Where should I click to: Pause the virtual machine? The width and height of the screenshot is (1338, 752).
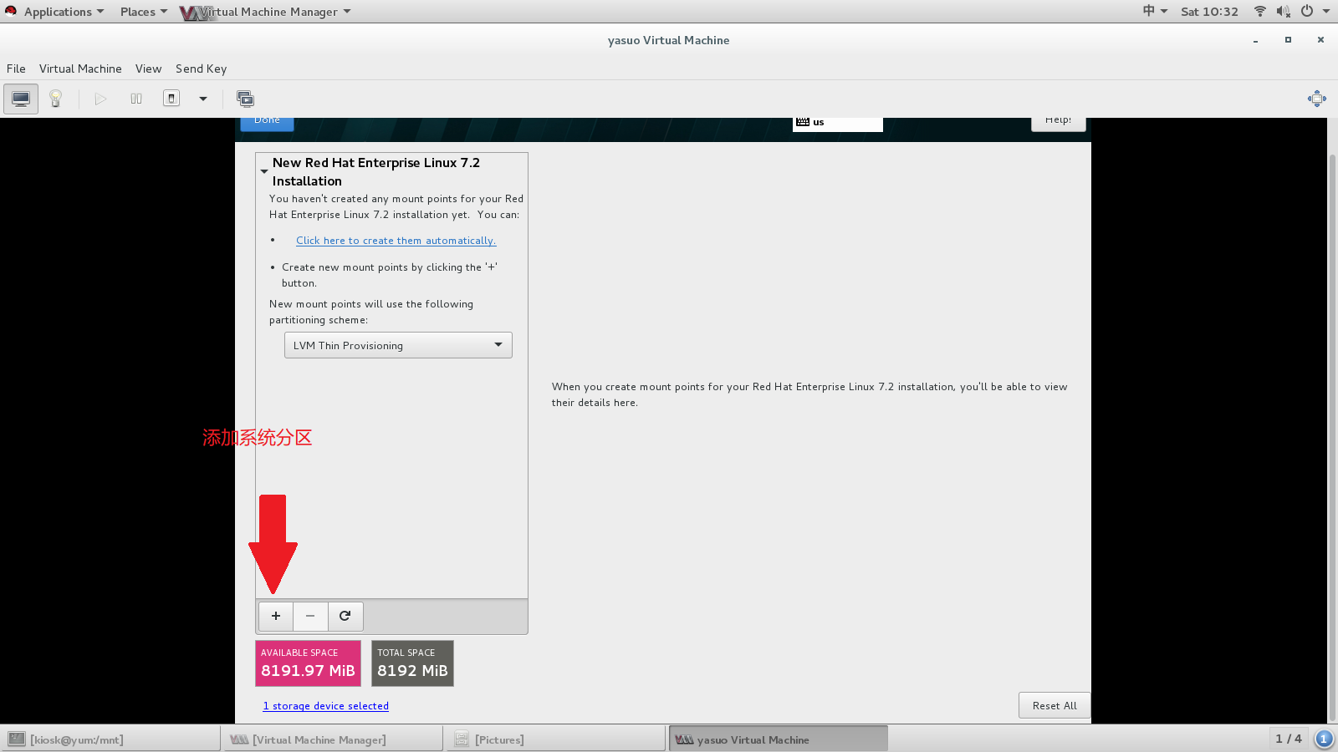(x=136, y=99)
